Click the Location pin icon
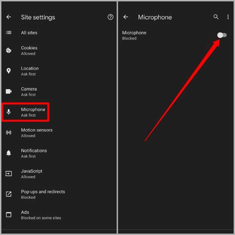Screen dimensions: 235x235 [x=8, y=71]
